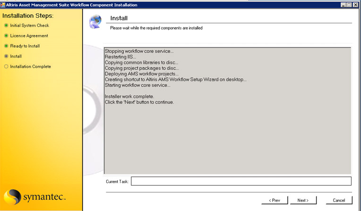
Task: Click the Installation Complete label
Action: point(30,67)
